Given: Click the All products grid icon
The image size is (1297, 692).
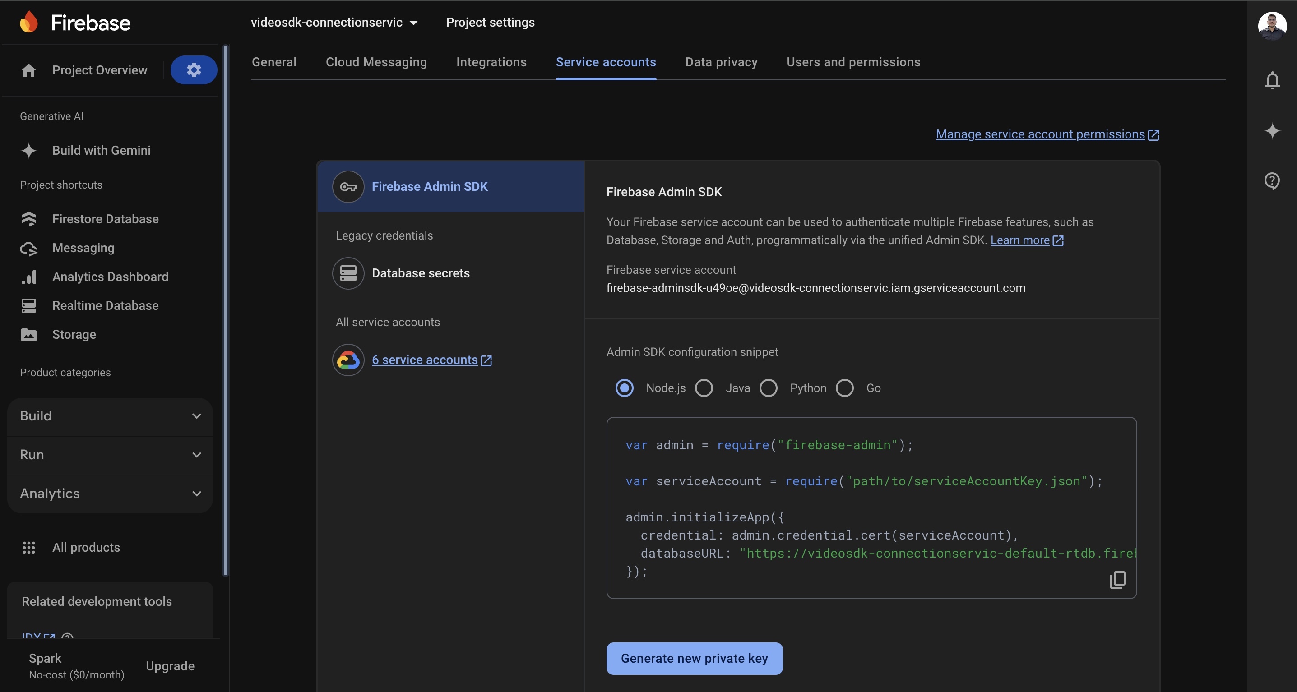Looking at the screenshot, I should pyautogui.click(x=29, y=548).
